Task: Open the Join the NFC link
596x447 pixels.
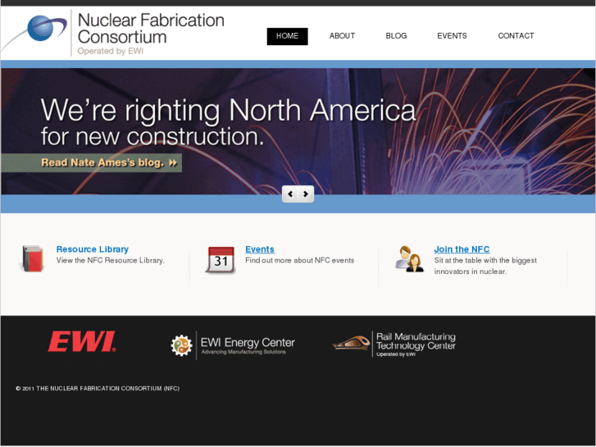Action: click(462, 249)
